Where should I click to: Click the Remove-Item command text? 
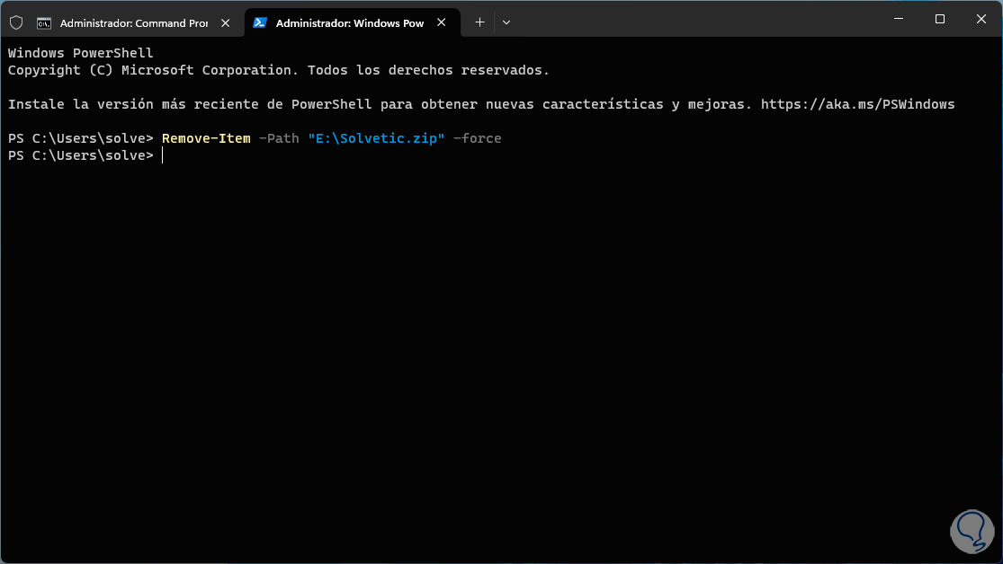206,138
